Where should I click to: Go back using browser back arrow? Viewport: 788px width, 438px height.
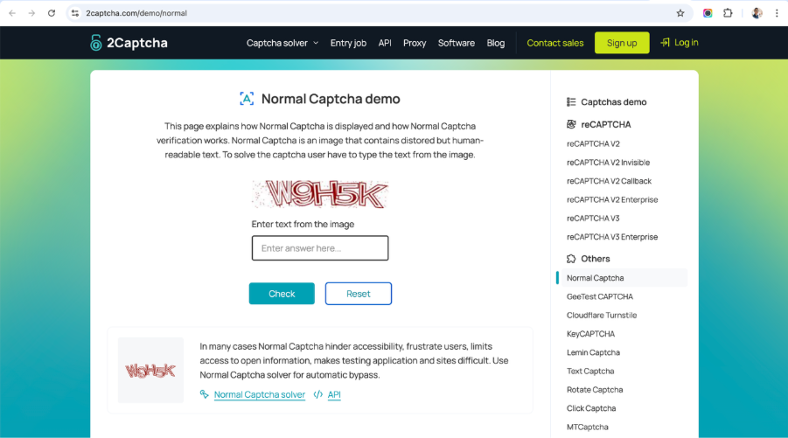click(12, 13)
